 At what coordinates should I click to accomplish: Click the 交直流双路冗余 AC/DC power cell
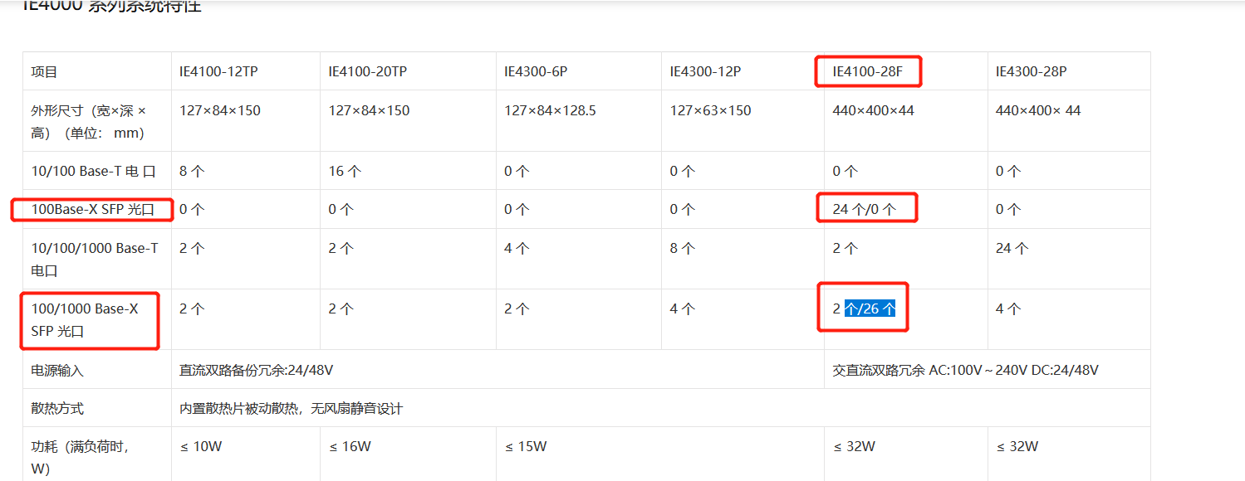[x=965, y=370]
